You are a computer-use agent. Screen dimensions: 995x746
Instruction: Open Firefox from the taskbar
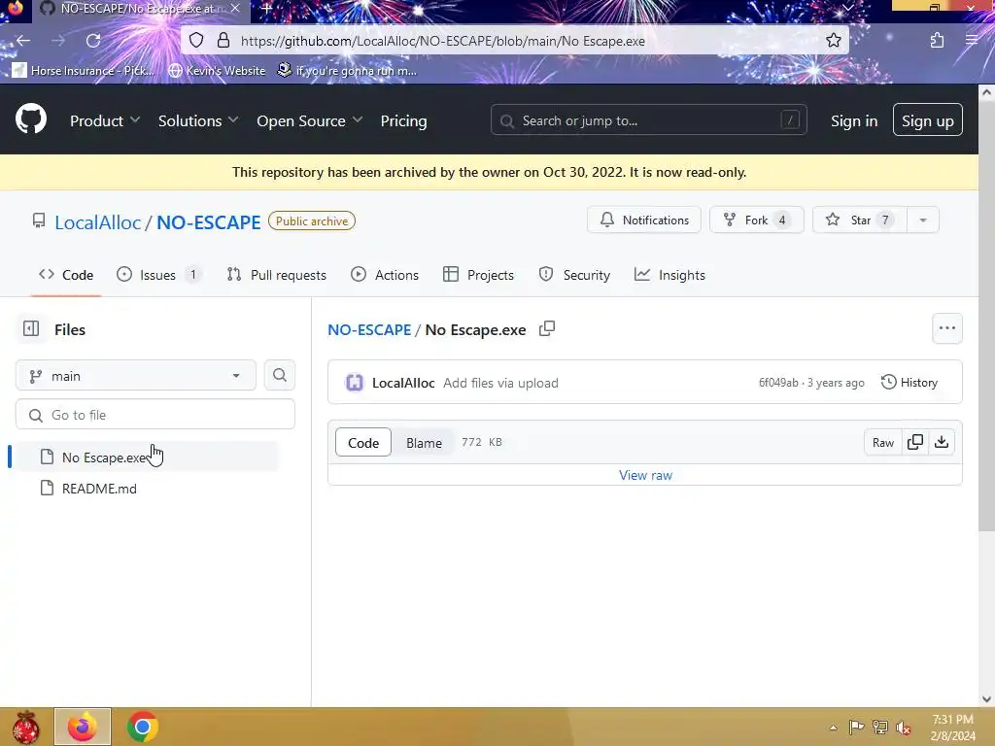pos(83,727)
